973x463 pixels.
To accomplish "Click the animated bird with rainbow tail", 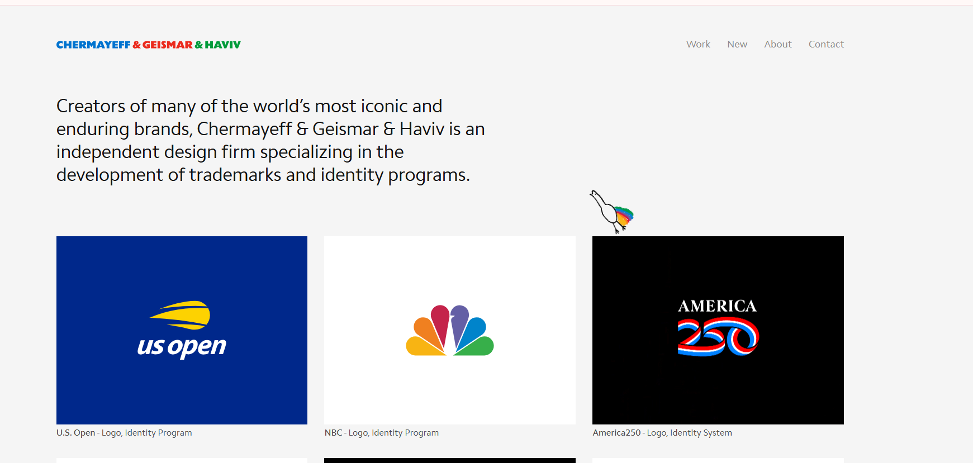I will (x=612, y=212).
